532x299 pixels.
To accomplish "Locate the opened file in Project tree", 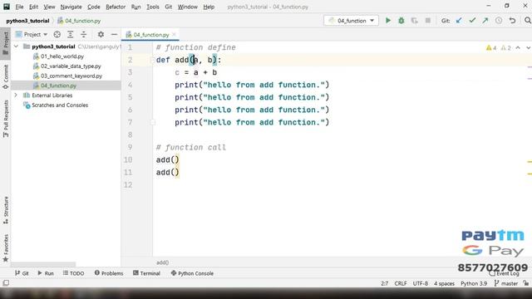I will (57, 34).
